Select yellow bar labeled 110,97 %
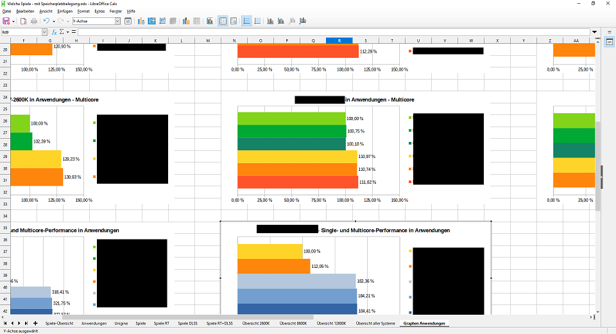Viewport: 616px width, 334px height. pos(297,157)
